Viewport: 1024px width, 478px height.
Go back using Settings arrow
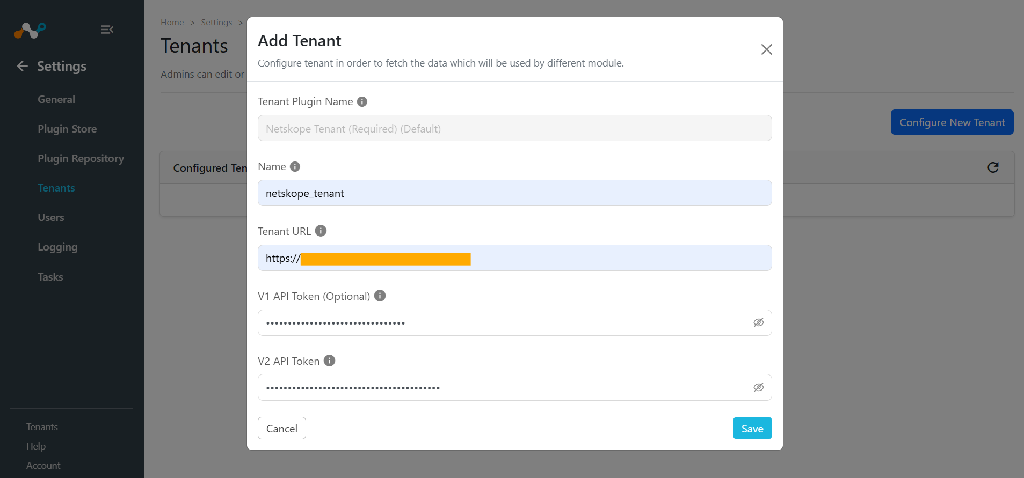click(x=23, y=66)
